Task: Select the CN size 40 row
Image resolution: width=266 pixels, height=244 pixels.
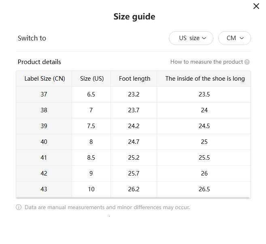Action: point(44,142)
